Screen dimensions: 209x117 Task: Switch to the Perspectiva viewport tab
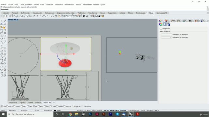point(13,103)
